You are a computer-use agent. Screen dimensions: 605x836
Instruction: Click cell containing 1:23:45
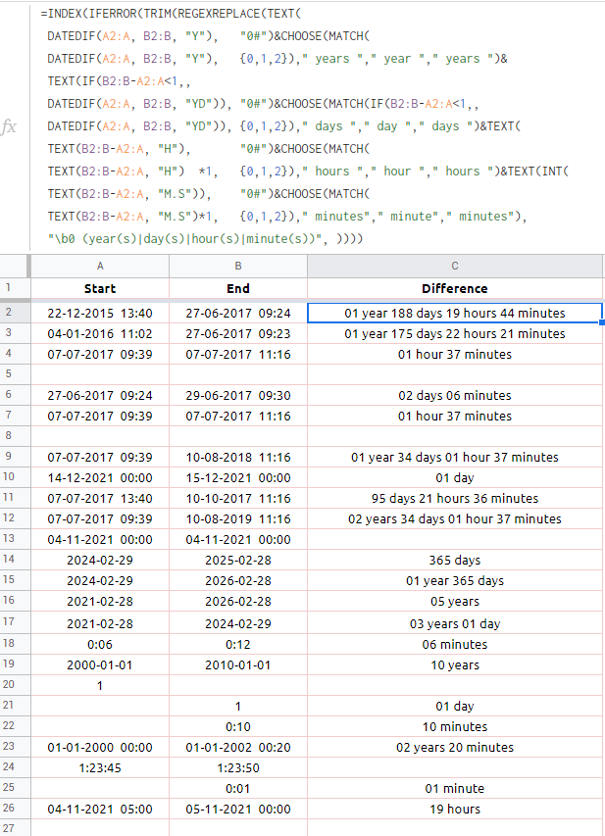100,767
